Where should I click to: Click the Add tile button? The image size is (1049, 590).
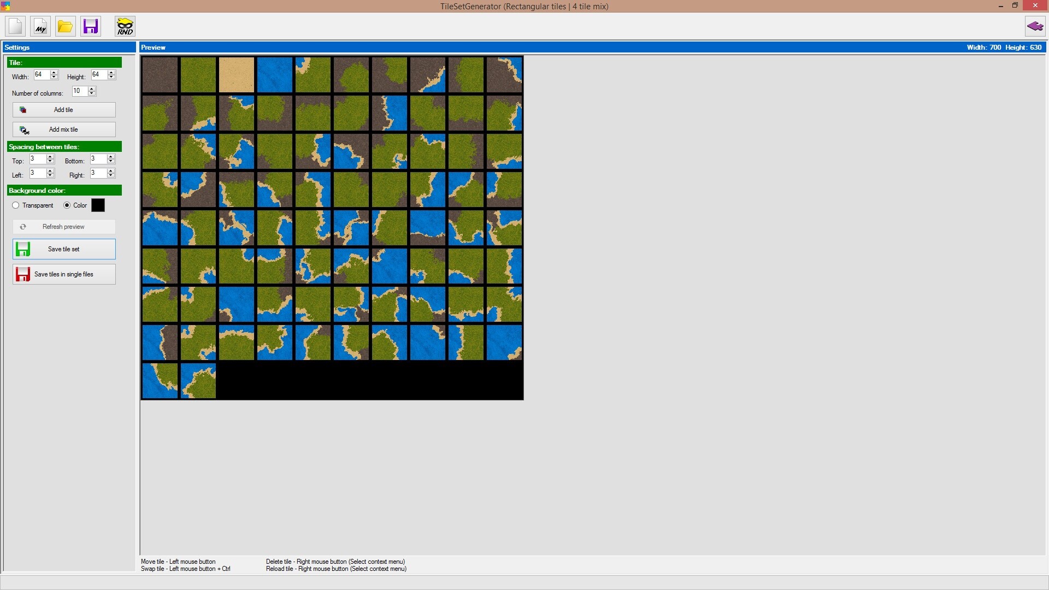[x=64, y=110]
